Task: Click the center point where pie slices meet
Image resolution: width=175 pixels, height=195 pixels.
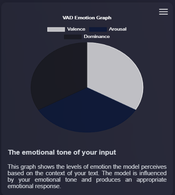Action: [87, 88]
